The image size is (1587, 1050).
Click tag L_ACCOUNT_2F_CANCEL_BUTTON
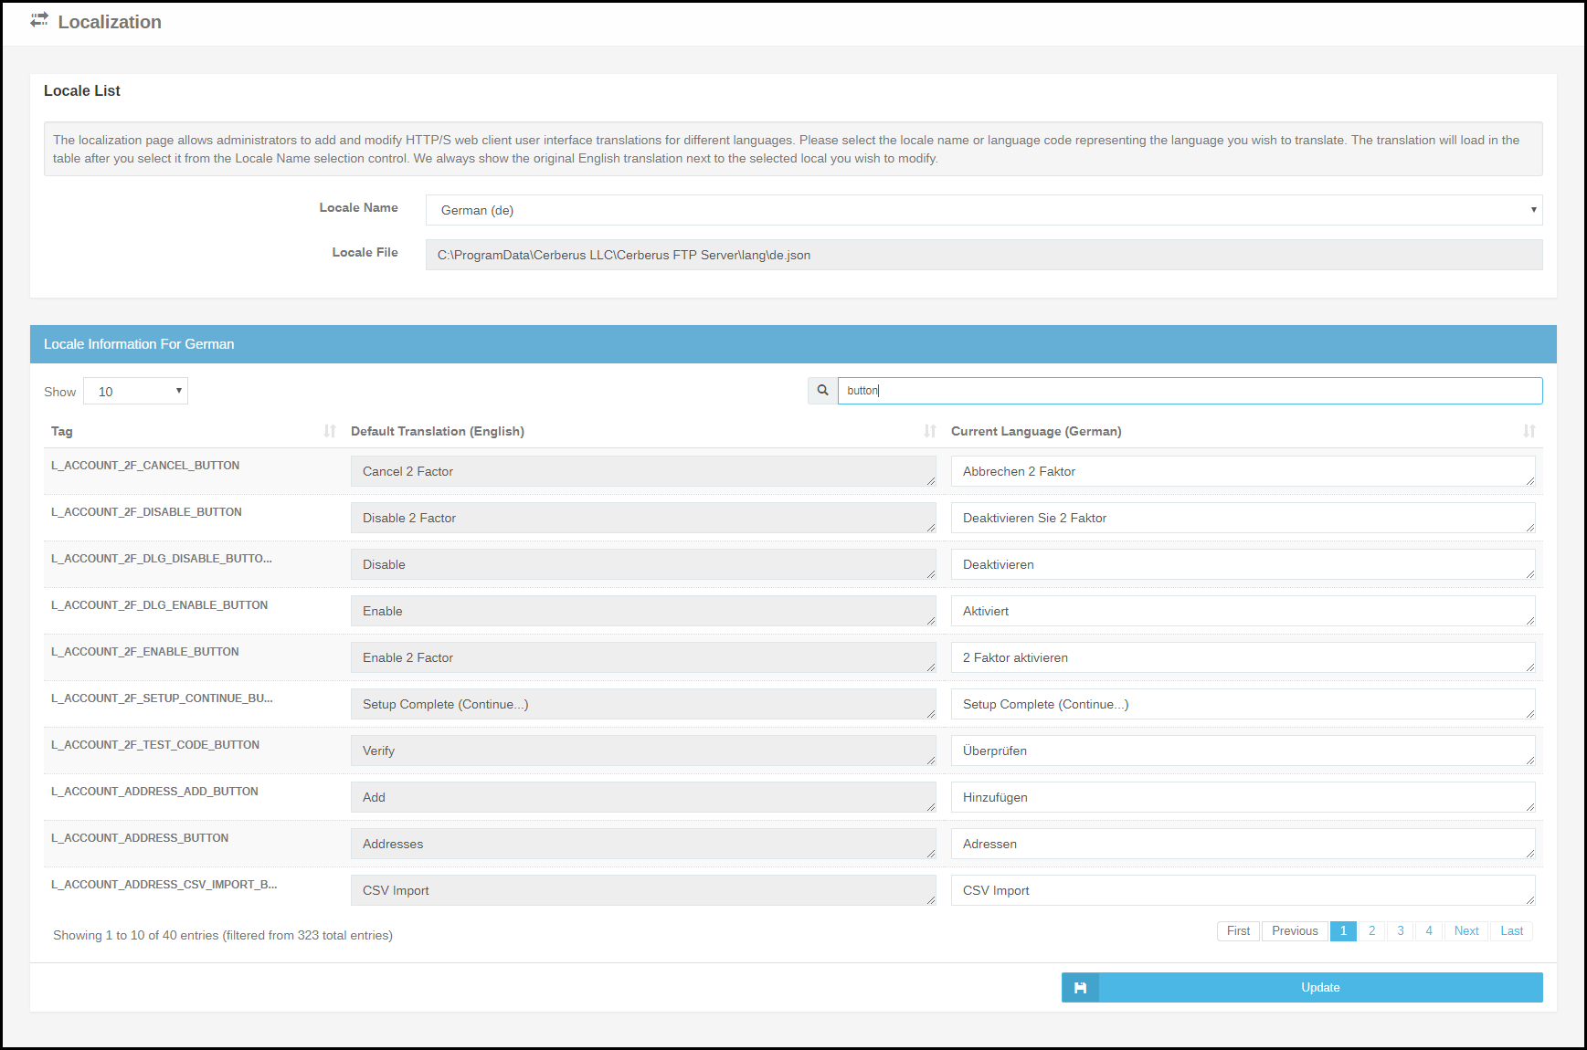[145, 466]
